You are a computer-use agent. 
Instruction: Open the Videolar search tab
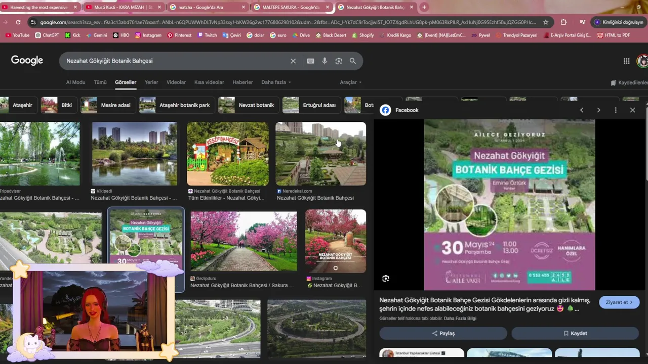(176, 82)
